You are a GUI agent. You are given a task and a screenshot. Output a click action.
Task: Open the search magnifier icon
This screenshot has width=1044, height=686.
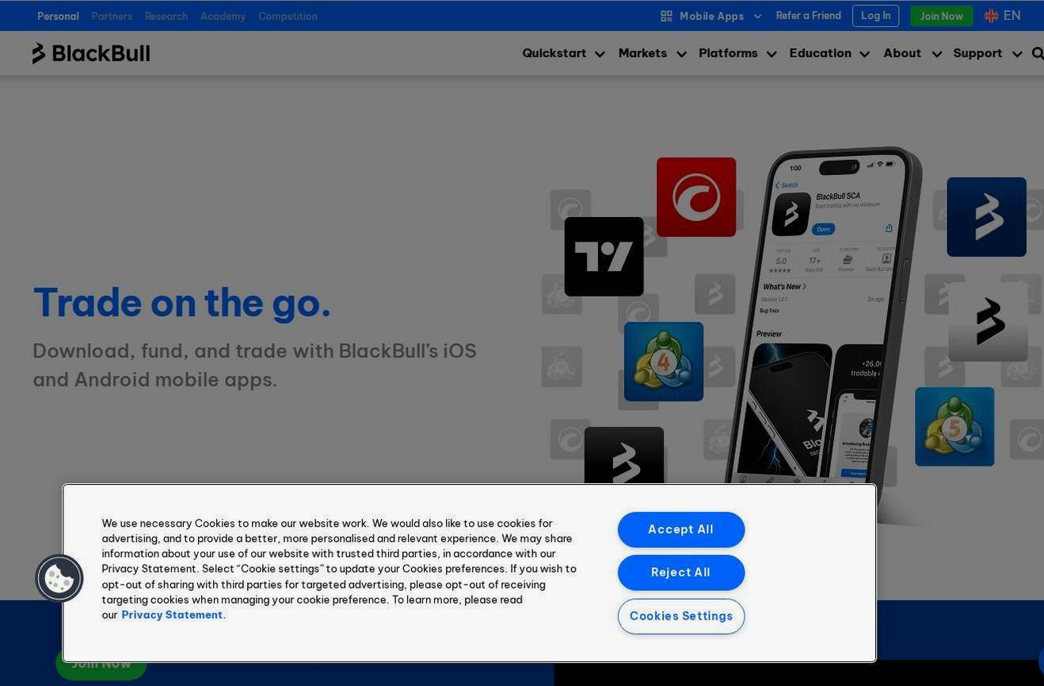[x=1038, y=53]
